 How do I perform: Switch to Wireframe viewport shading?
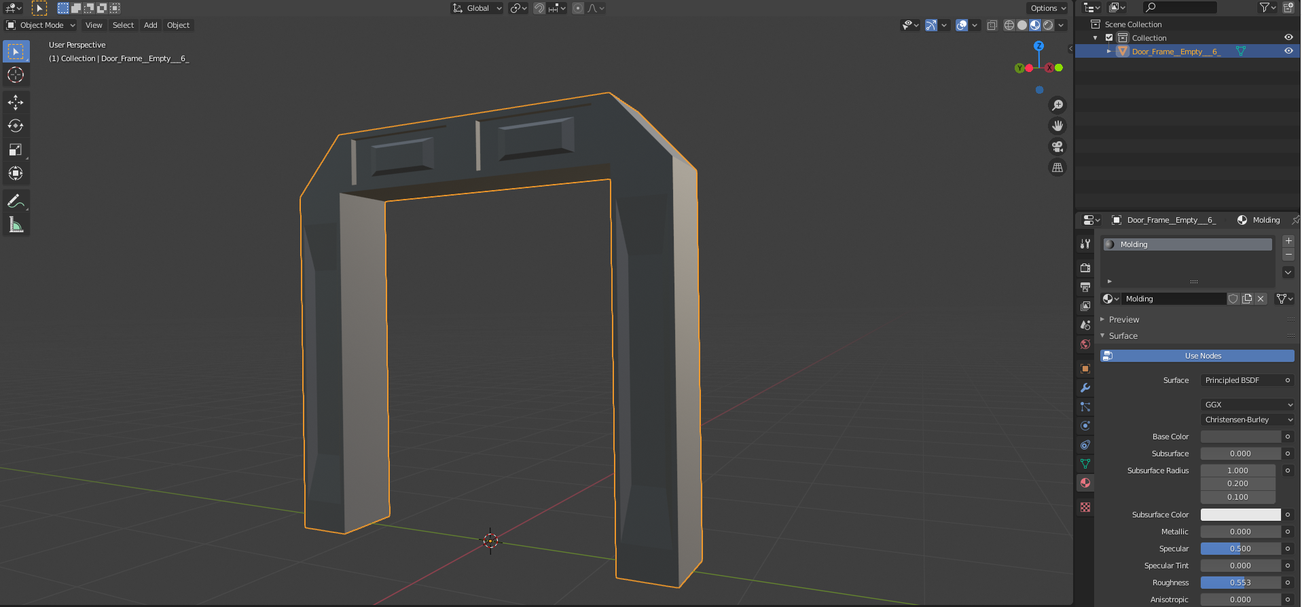(x=1009, y=25)
